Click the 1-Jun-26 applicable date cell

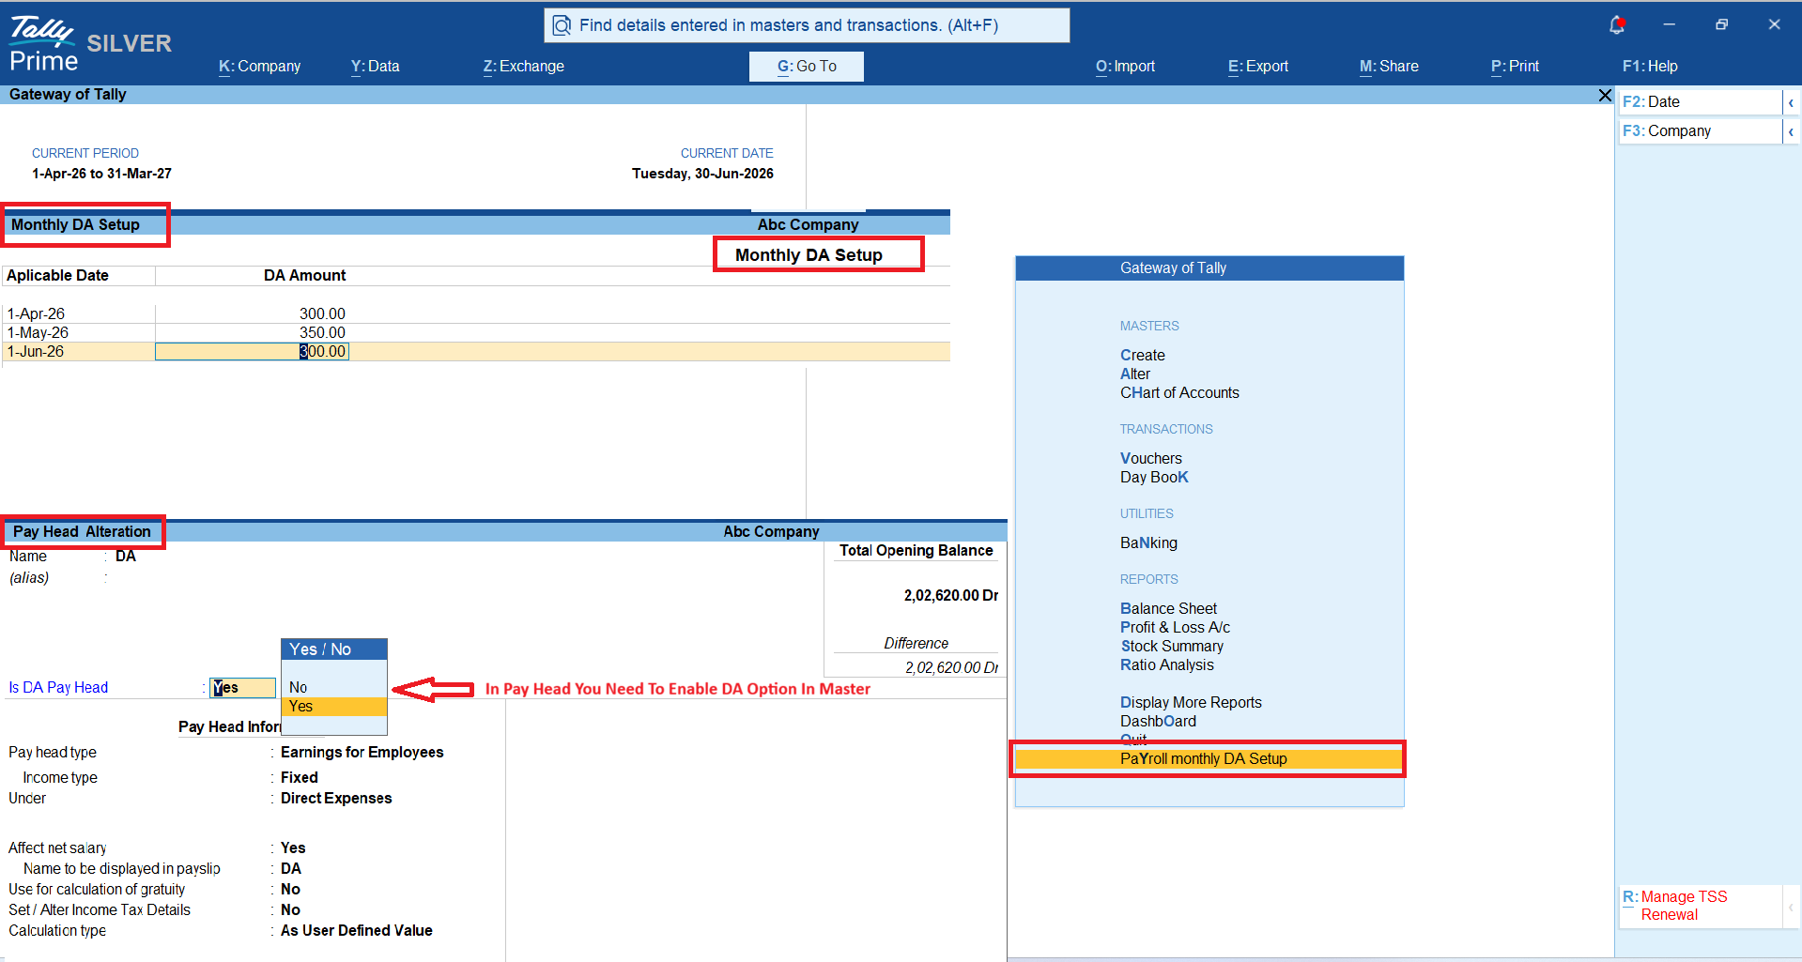point(36,352)
